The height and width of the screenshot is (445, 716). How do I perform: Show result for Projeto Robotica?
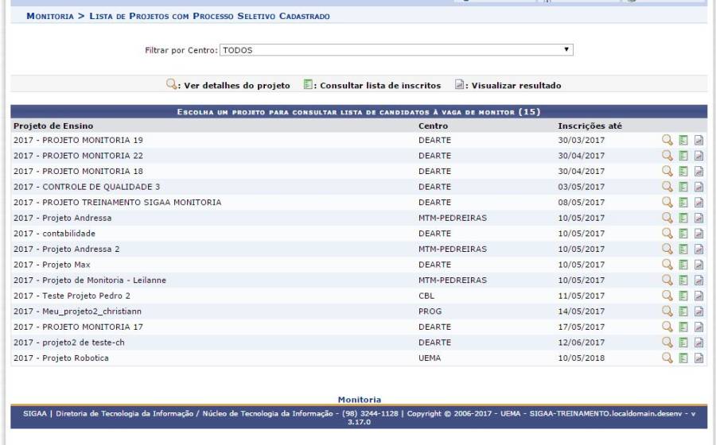[698, 358]
